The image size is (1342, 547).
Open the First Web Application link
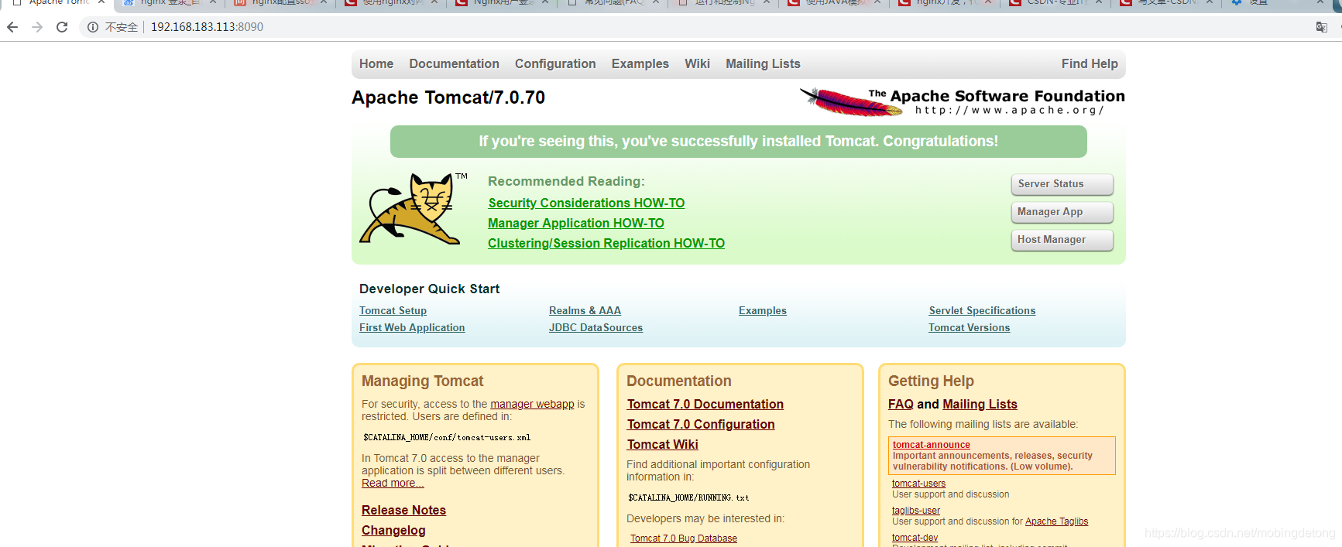pos(412,327)
